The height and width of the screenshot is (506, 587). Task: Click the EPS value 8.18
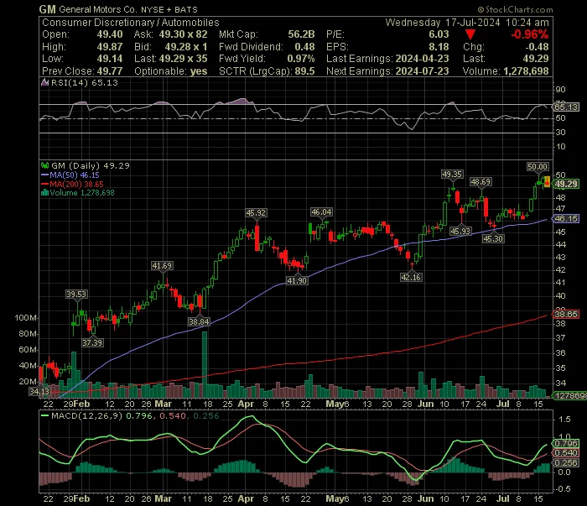(x=439, y=47)
